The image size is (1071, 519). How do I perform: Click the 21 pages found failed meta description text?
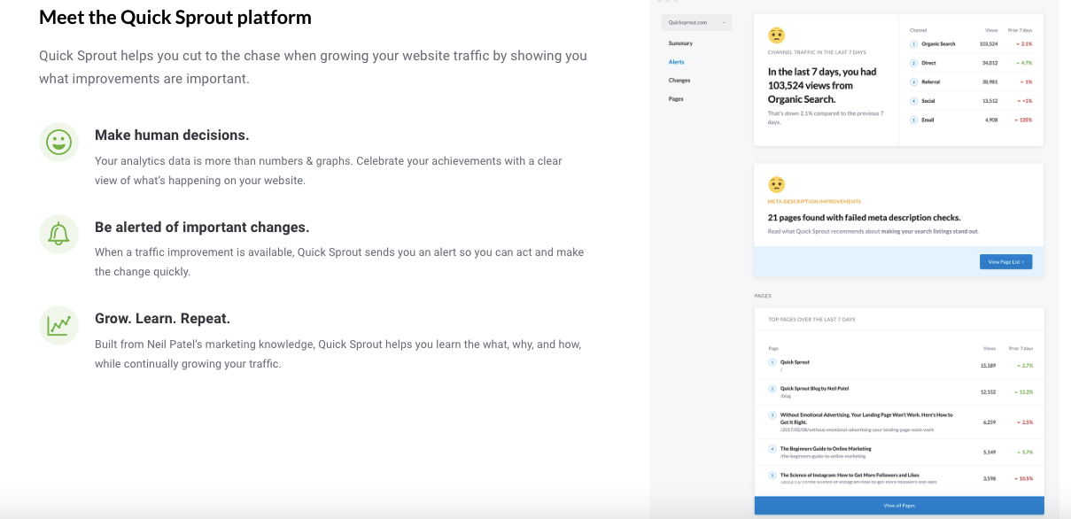tap(864, 217)
